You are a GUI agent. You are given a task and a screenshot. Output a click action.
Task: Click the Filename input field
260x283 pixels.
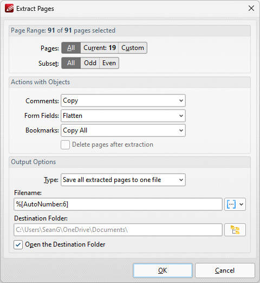[118, 204]
